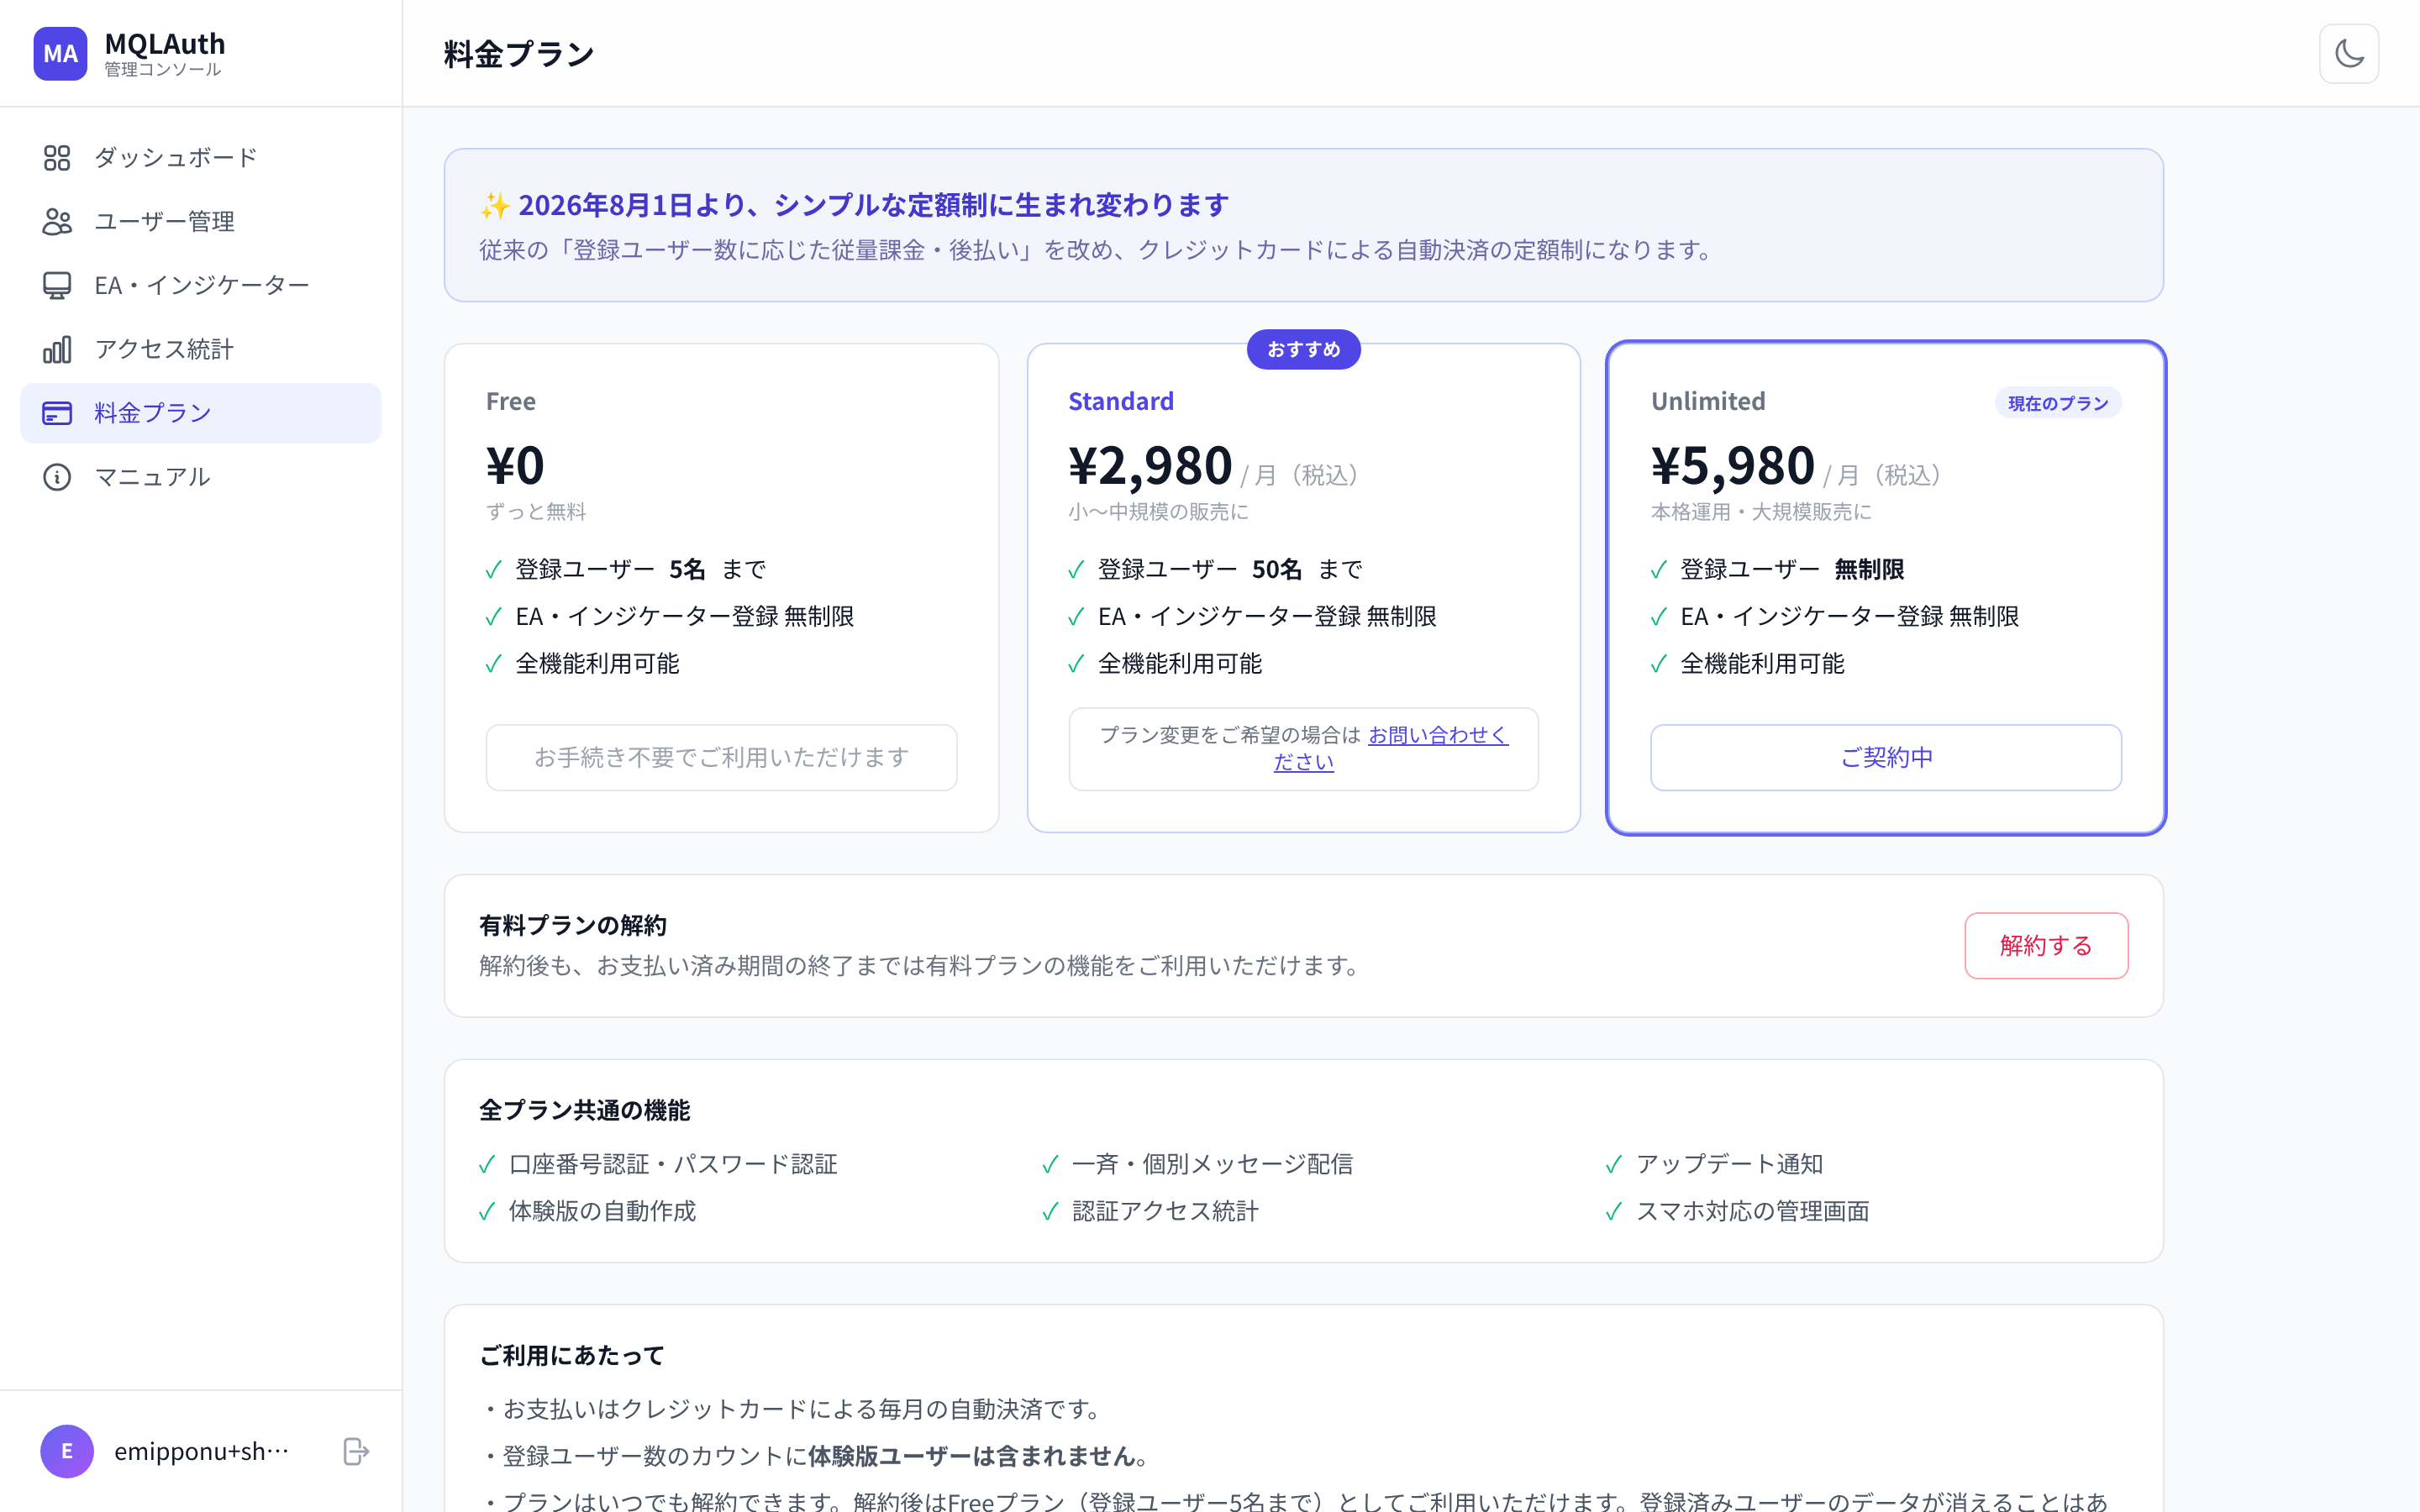Select 料金プラン in the sidebar
2420x1512 pixels.
pyautogui.click(x=201, y=413)
